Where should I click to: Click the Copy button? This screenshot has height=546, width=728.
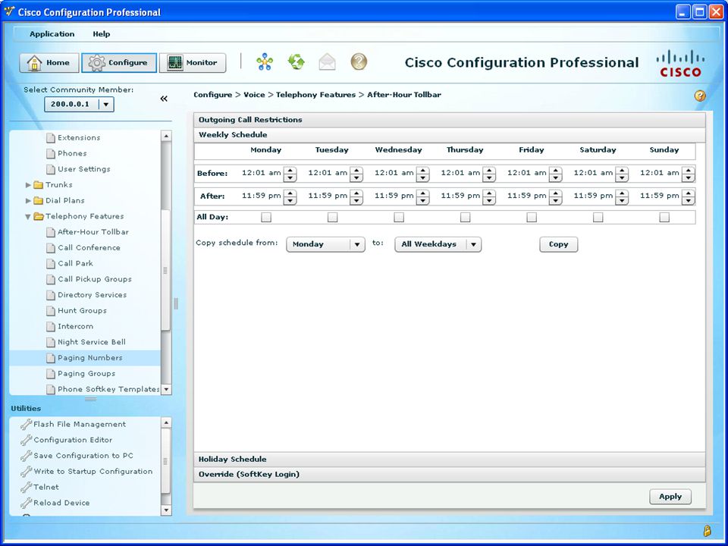click(x=559, y=244)
